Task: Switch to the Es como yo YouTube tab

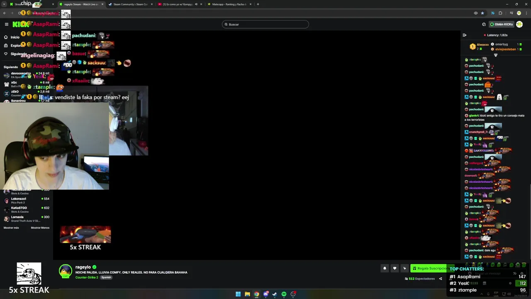Action: pos(178,4)
